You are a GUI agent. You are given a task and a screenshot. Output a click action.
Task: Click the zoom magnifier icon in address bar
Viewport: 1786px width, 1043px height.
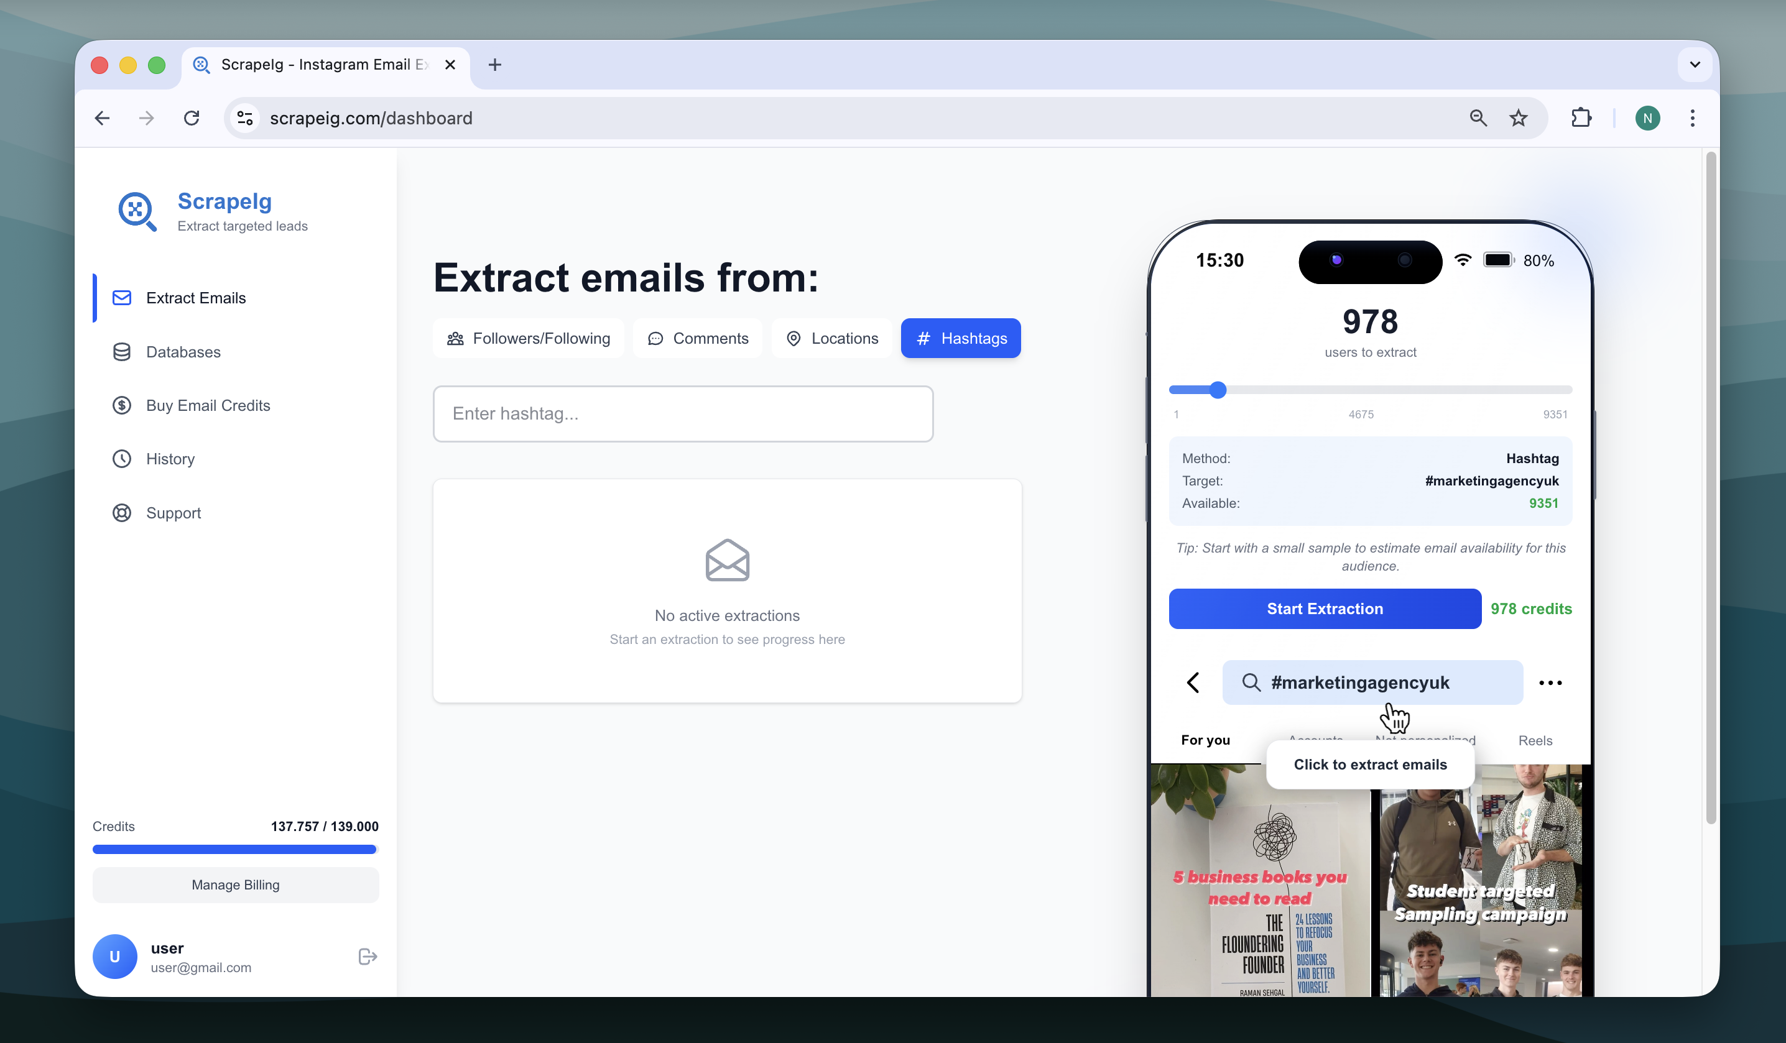click(x=1478, y=118)
